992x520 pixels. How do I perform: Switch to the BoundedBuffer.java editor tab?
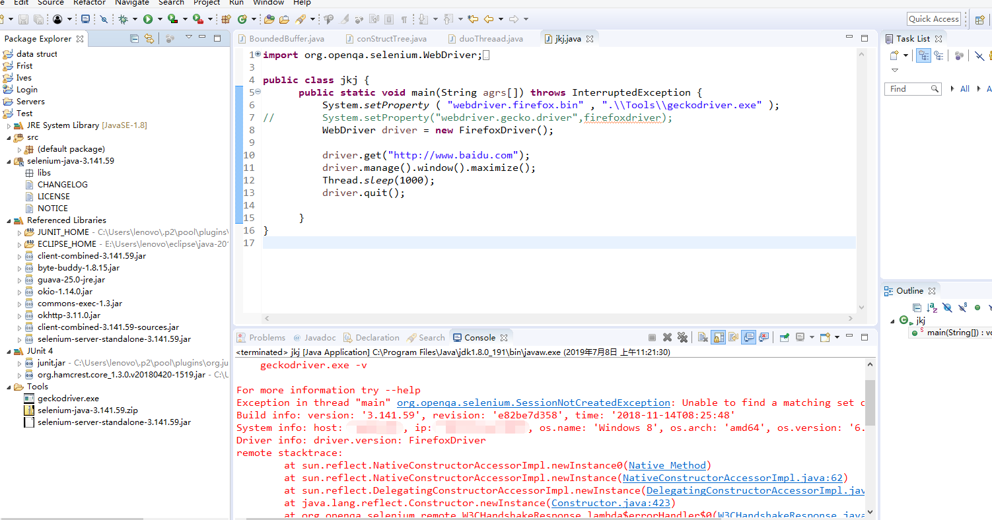point(281,39)
